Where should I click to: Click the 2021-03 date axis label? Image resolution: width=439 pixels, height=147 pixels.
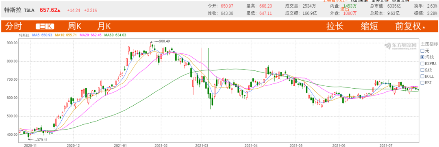pos(202,145)
